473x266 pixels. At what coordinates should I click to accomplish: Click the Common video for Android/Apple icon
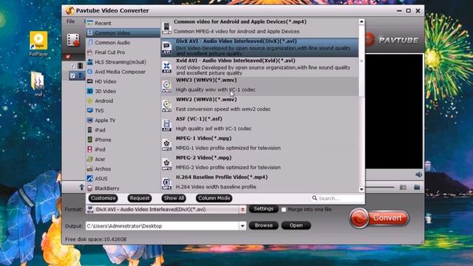pyautogui.click(x=166, y=28)
